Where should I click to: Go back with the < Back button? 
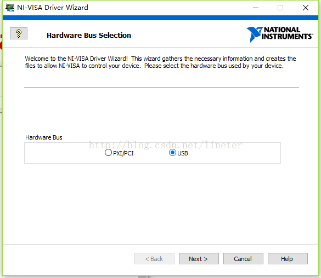154,259
